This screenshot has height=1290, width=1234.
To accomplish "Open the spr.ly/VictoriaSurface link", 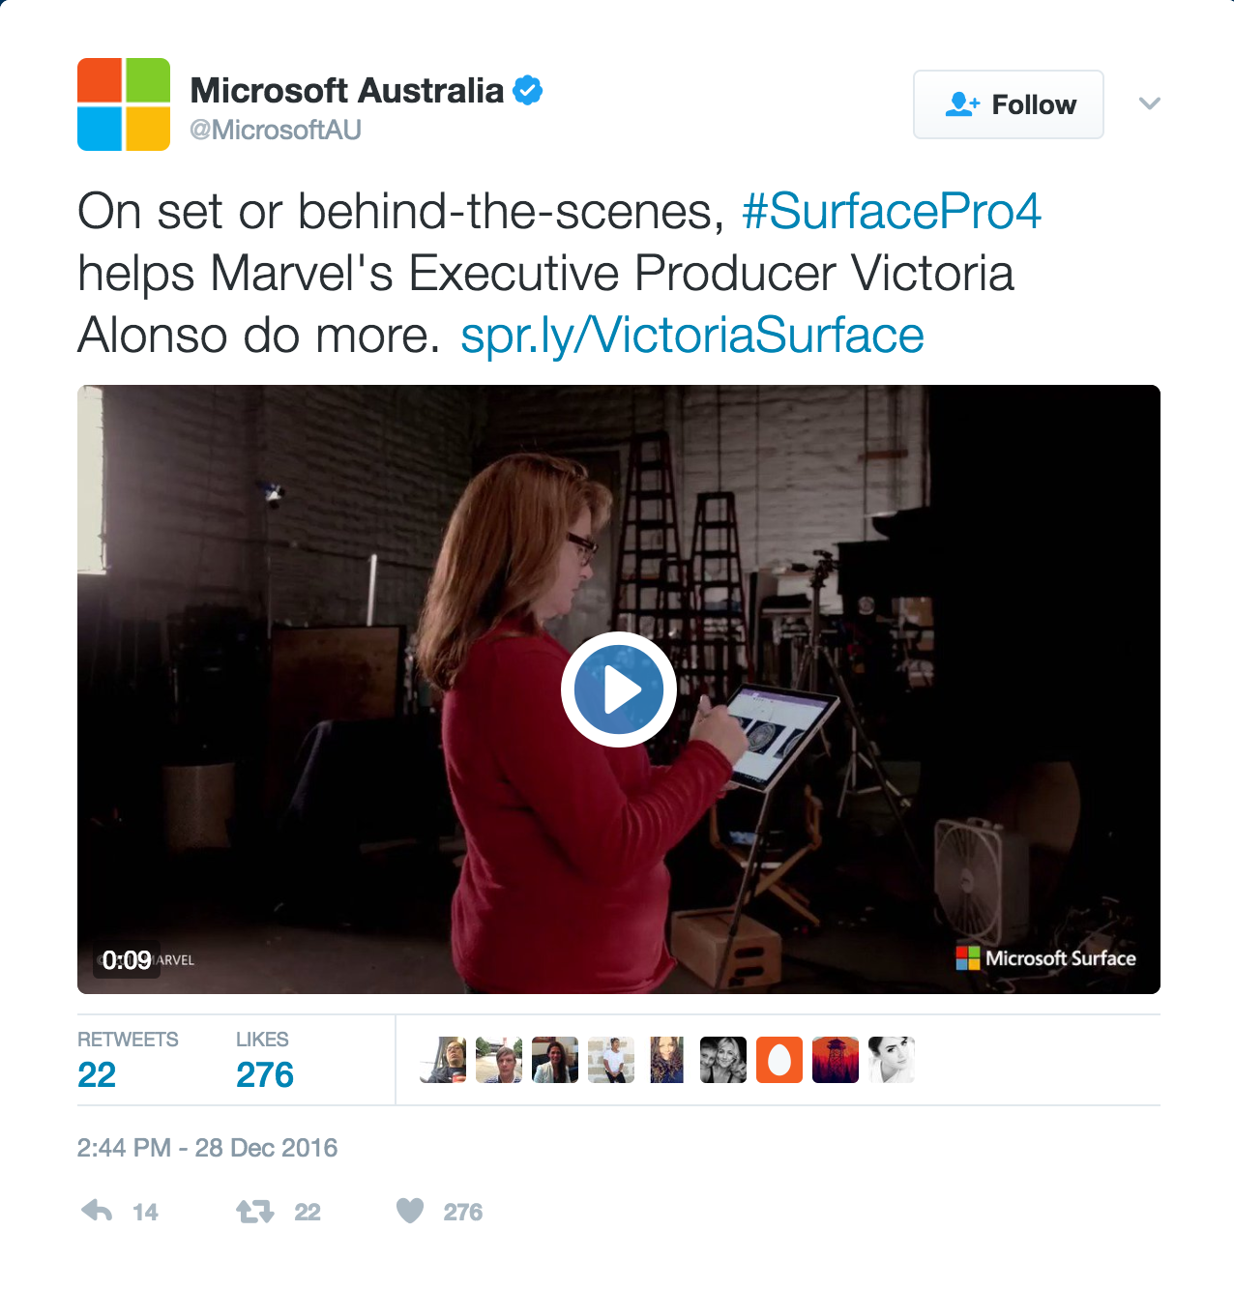I will [x=691, y=336].
